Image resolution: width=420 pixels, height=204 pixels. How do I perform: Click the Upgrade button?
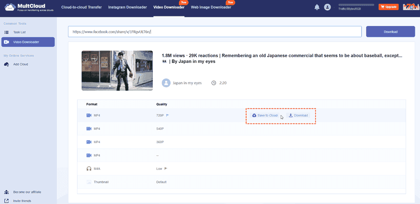coord(388,7)
